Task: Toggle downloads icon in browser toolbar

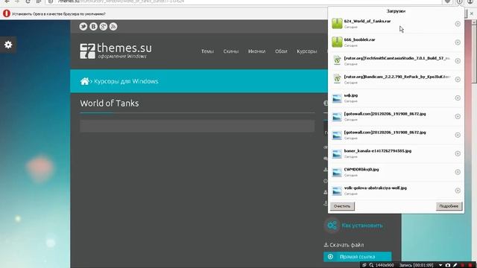Action: pyautogui.click(x=459, y=1)
